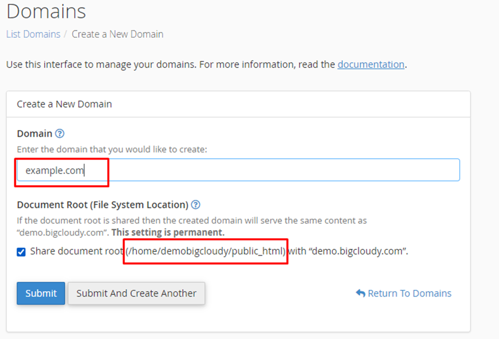Click the /home/demobigcloudy/public_html path text

pos(206,251)
